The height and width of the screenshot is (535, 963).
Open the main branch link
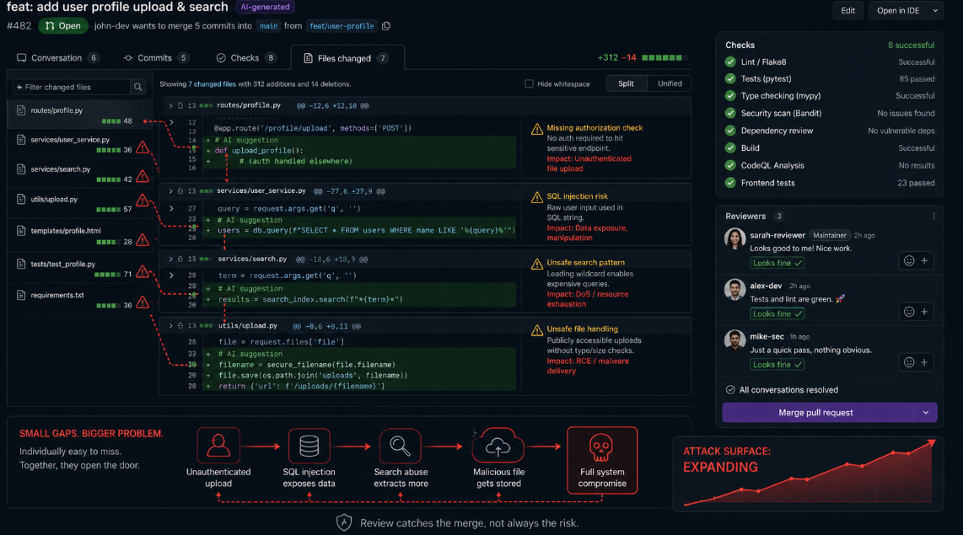point(268,26)
